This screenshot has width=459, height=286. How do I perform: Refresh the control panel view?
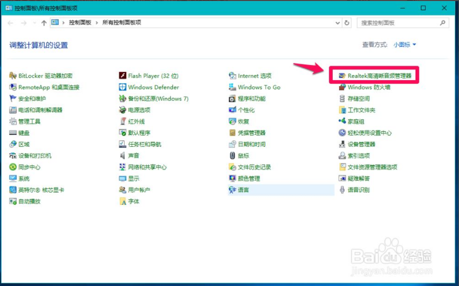pos(347,23)
